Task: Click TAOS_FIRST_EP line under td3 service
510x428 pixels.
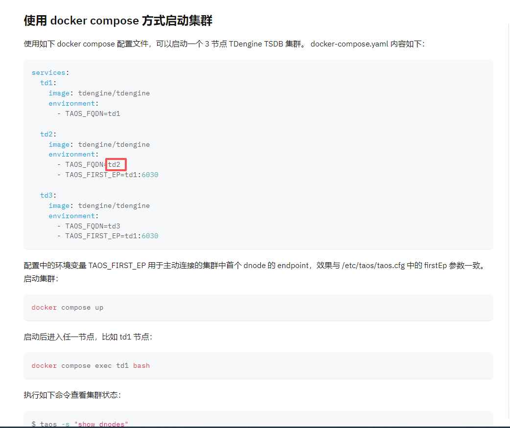Action: (112, 236)
